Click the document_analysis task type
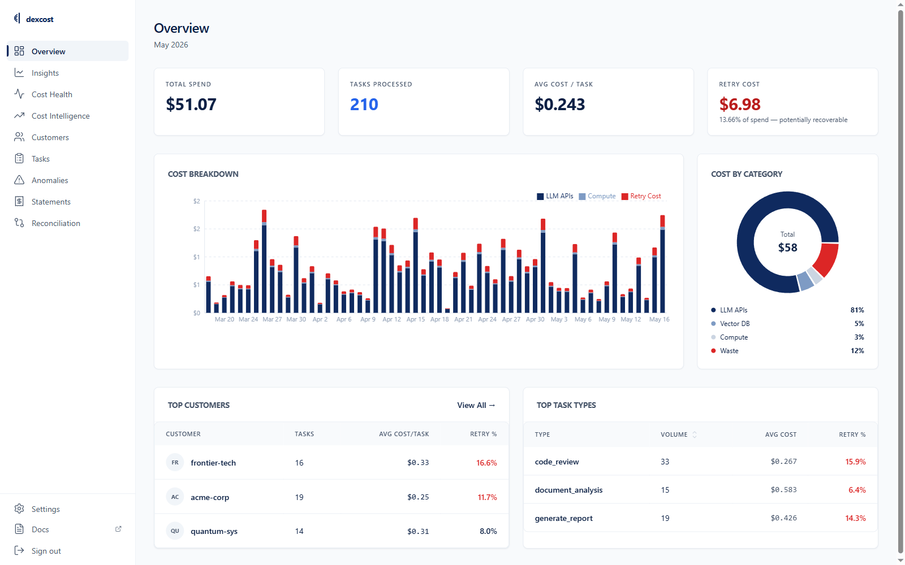The height and width of the screenshot is (565, 905). [568, 490]
